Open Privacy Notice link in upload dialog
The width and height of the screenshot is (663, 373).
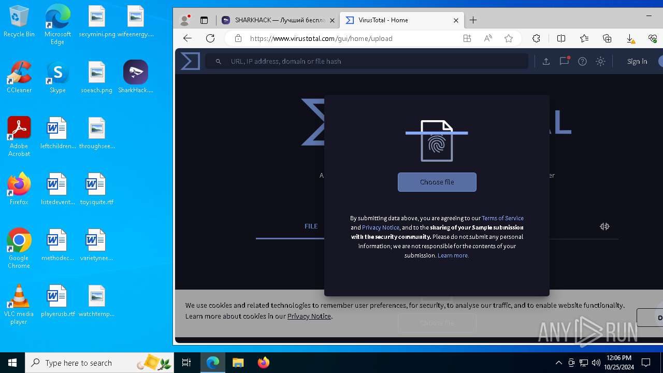coord(381,227)
